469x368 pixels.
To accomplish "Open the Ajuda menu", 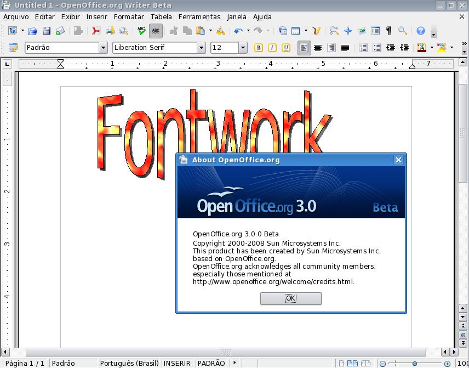I will [x=262, y=17].
